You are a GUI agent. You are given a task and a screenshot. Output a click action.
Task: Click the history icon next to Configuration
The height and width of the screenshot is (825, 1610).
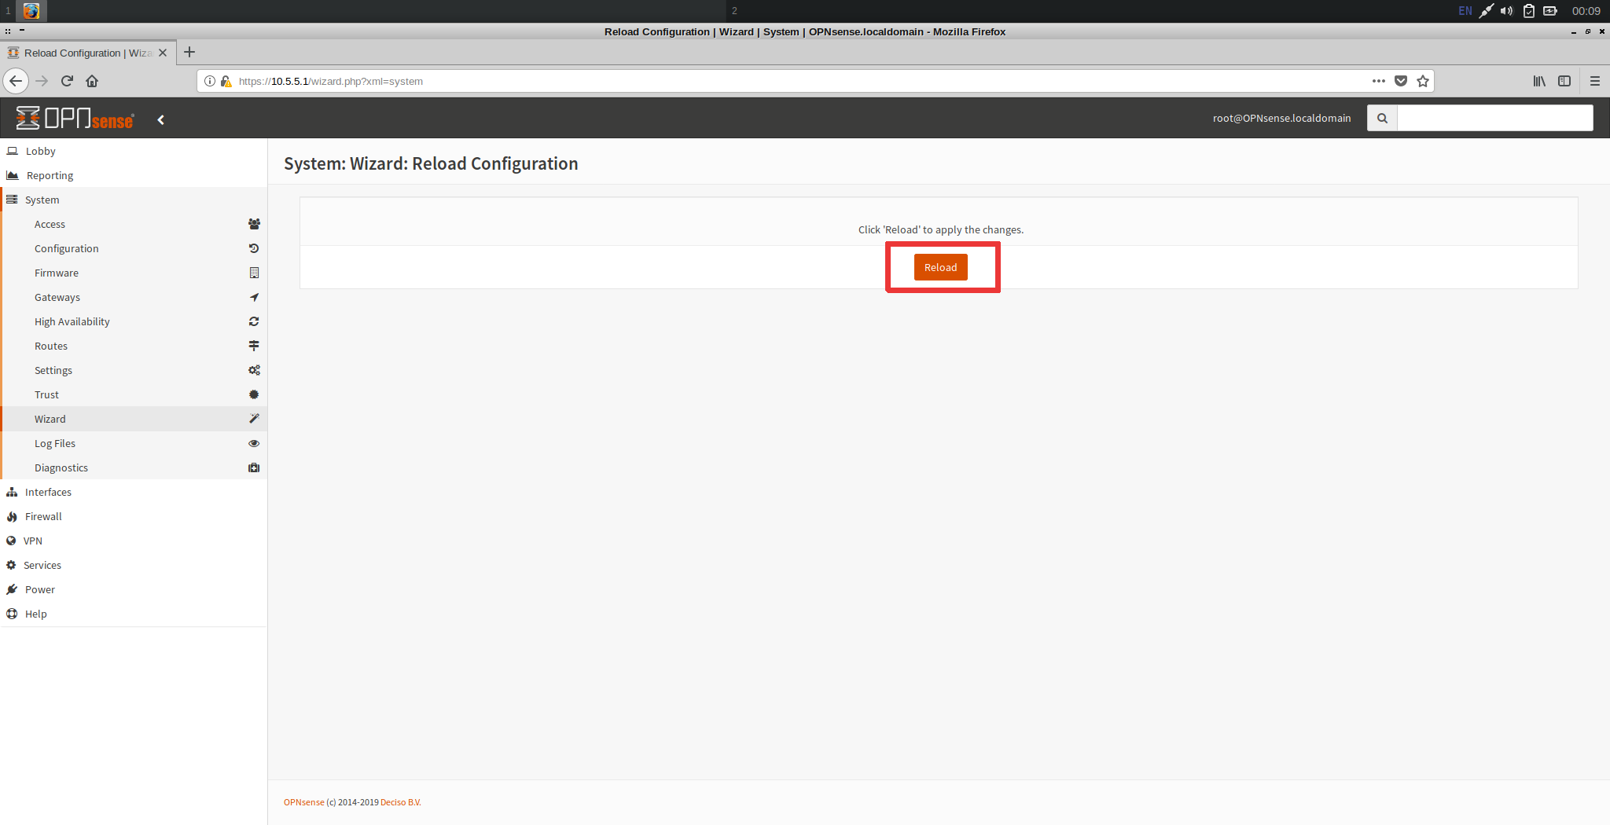[x=254, y=248]
